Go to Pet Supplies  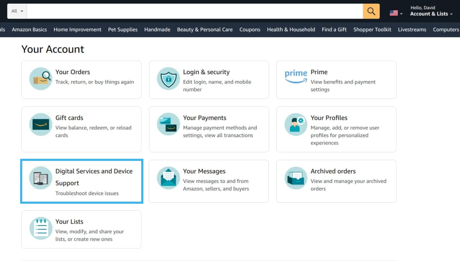tap(123, 30)
